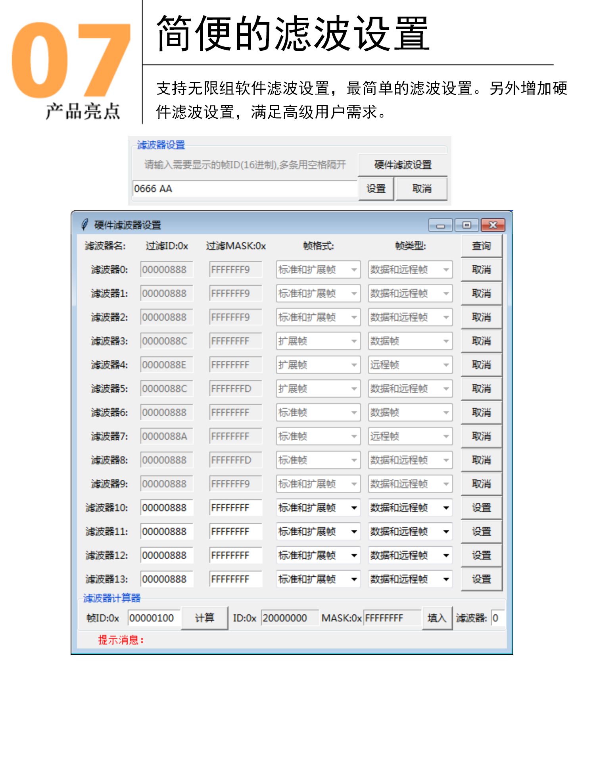This screenshot has width=595, height=758.
Task: Open 滤波器0 标准和扩展帧 dropdown
Action: [x=318, y=270]
